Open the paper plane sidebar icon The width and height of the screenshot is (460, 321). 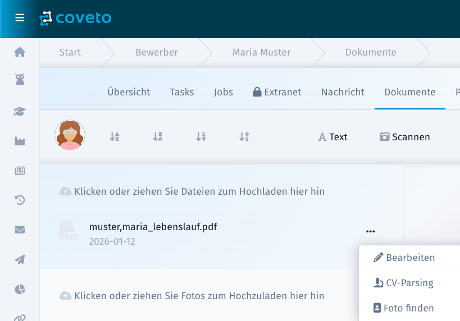(x=20, y=259)
